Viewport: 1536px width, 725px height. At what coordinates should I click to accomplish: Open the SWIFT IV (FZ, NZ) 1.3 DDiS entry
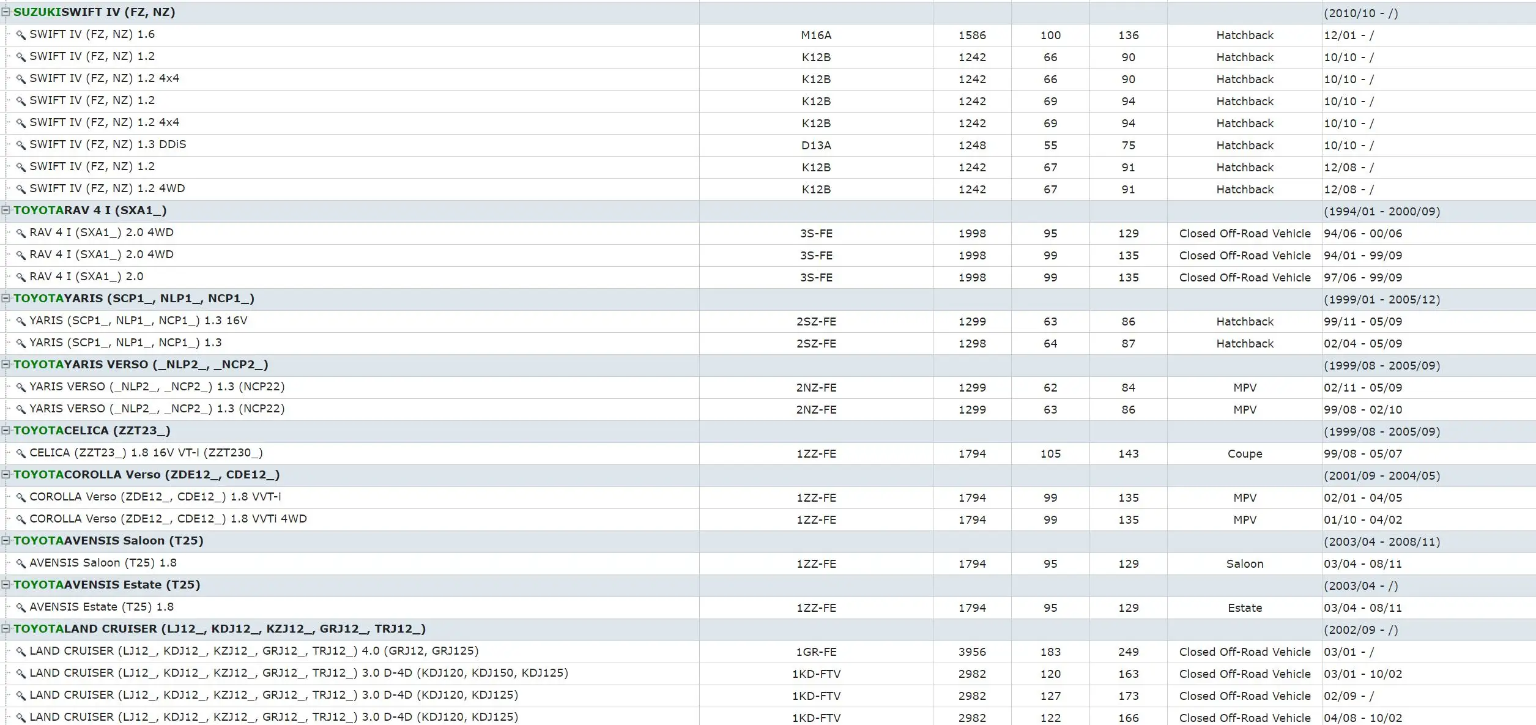coord(108,145)
